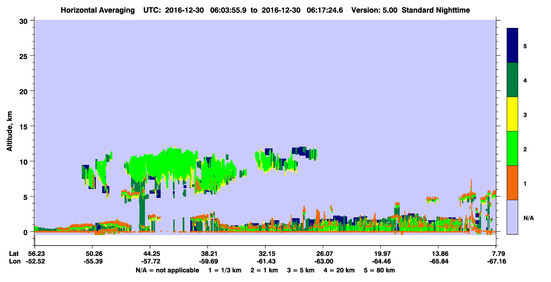Screen dimensions: 551x282
Task: Click latitude value 38.21
Action: (x=207, y=254)
